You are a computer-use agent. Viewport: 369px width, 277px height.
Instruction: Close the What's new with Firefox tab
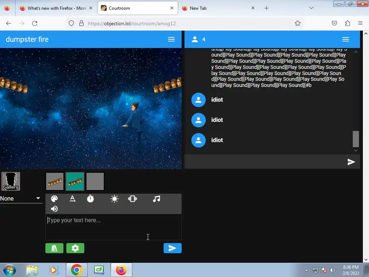coord(90,8)
